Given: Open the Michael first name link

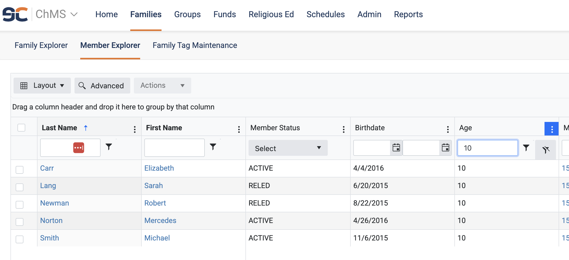Looking at the screenshot, I should pyautogui.click(x=157, y=238).
